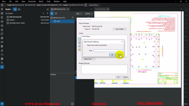Switch to Studio Sessions view icon
Viewport: 189px width, 106px height.
(x=19, y=9)
